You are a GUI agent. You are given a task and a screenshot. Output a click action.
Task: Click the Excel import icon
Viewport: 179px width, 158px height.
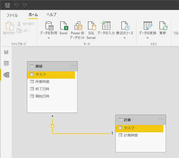pyautogui.click(x=64, y=26)
